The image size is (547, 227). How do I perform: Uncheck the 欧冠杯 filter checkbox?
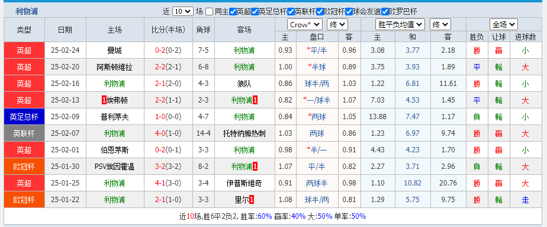click(x=320, y=11)
